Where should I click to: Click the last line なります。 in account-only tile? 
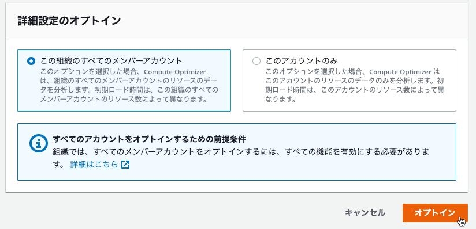click(281, 99)
